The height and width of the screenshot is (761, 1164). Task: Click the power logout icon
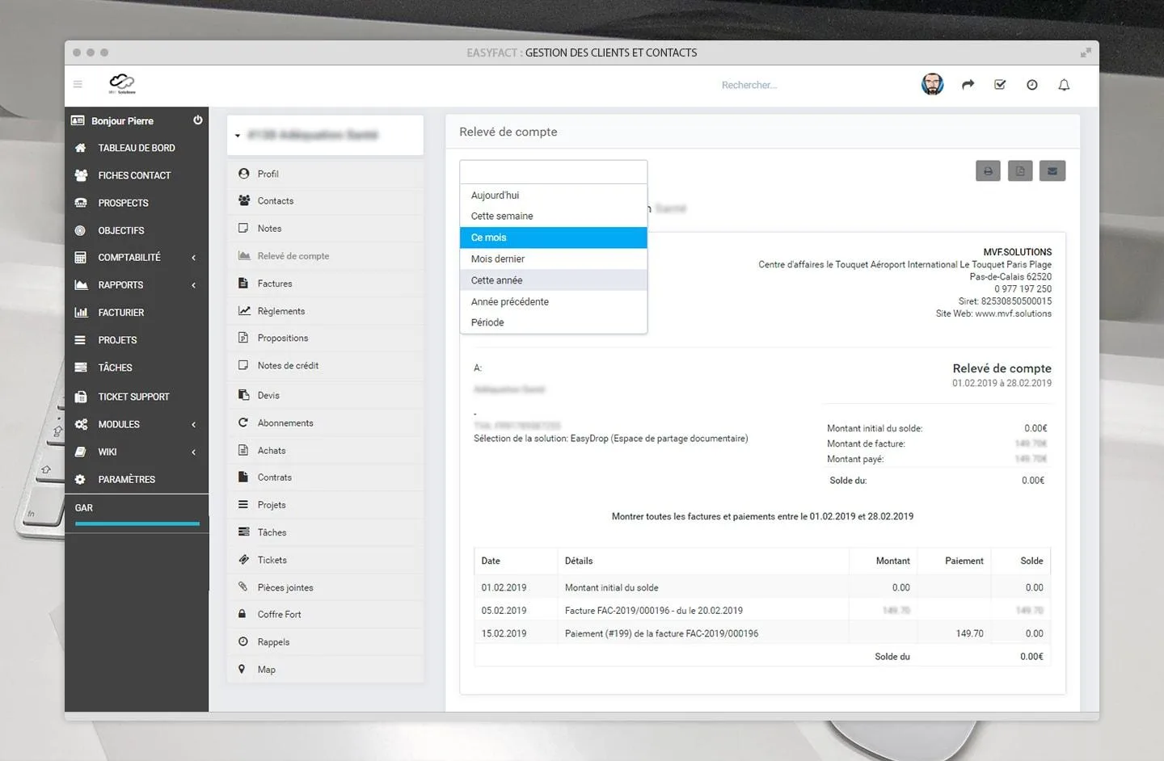198,120
